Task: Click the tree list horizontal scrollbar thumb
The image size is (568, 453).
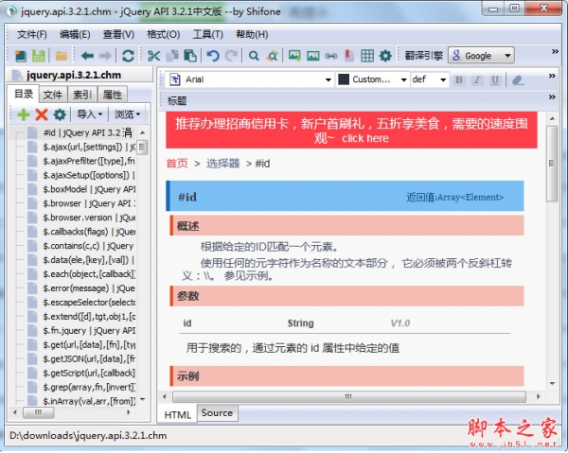Action: [39, 412]
